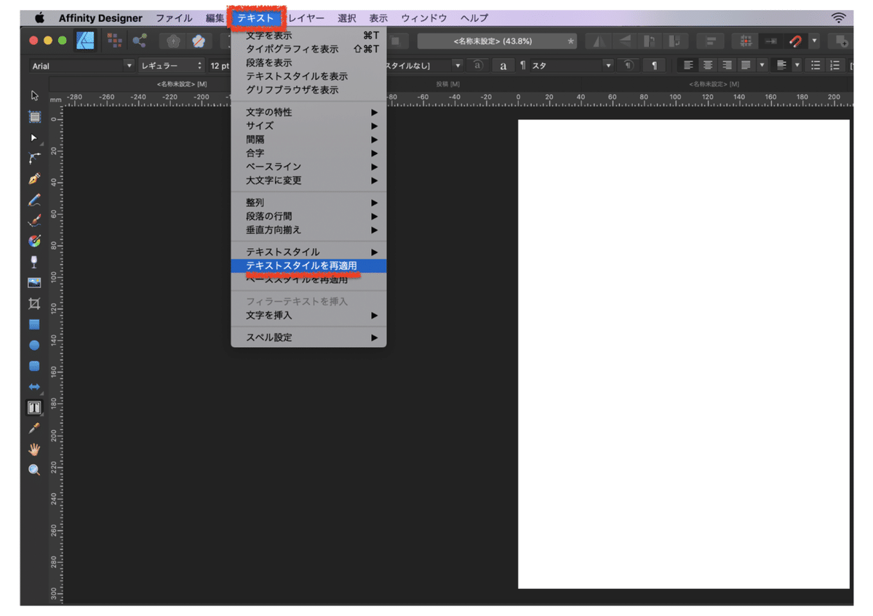Select the Artboard tool
Image resolution: width=873 pixels, height=616 pixels.
coord(34,116)
